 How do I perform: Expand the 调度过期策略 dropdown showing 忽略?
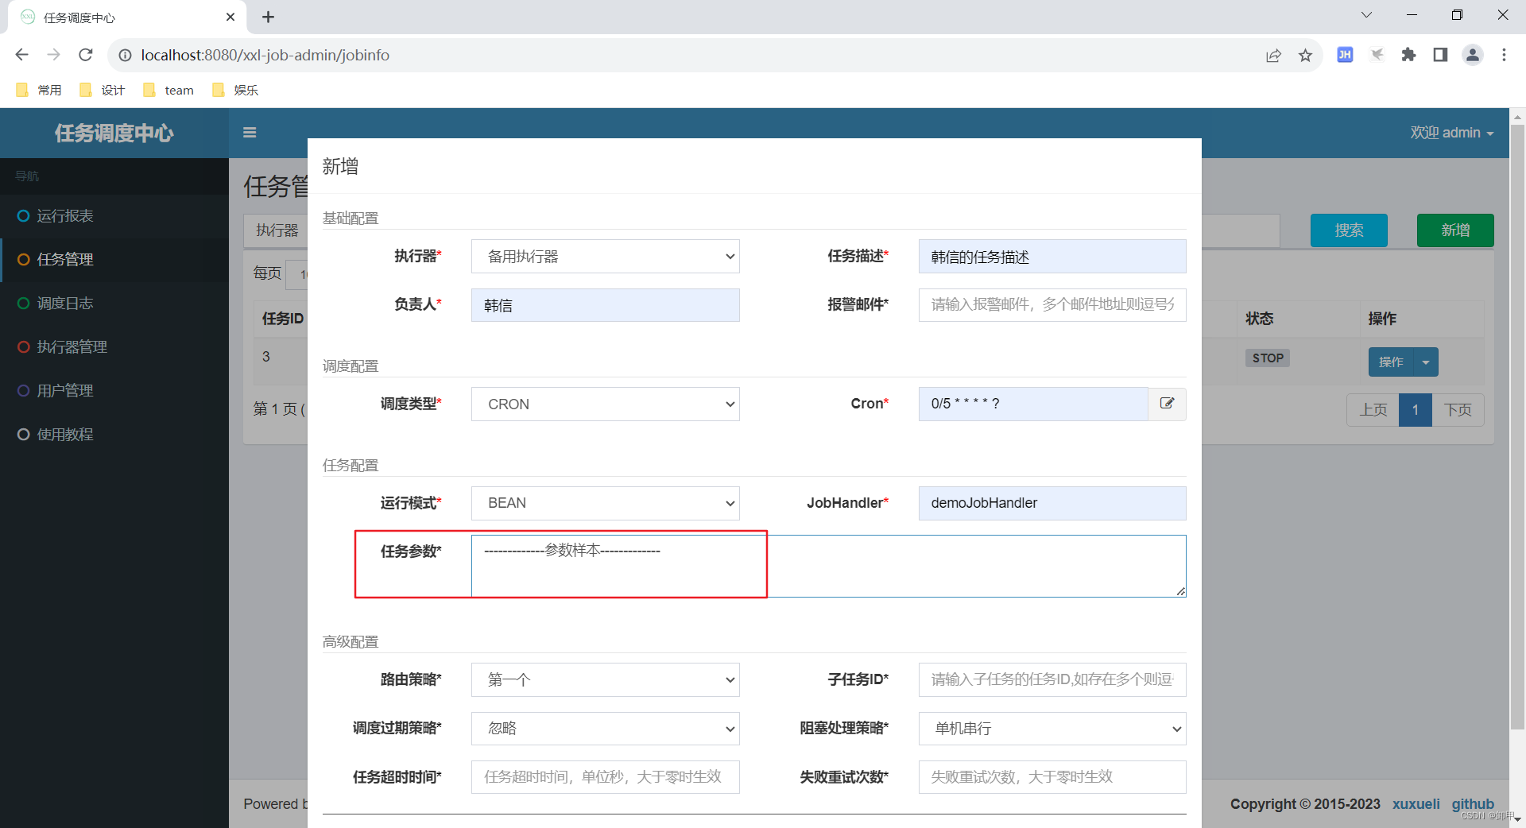pos(606,729)
